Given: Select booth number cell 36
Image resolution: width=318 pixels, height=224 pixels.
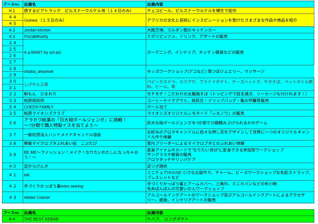Looking at the screenshot, I should (x=12, y=123).
